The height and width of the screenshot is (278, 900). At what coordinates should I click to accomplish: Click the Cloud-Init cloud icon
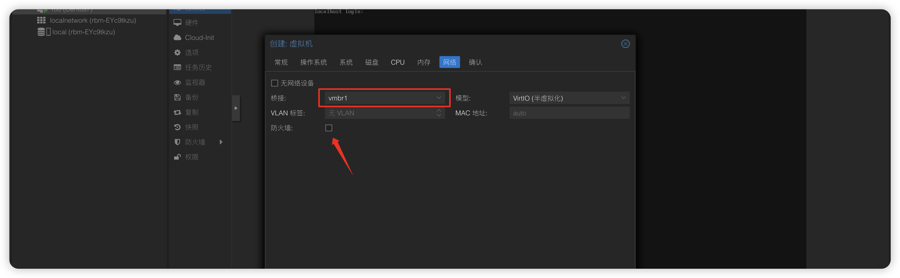point(177,37)
